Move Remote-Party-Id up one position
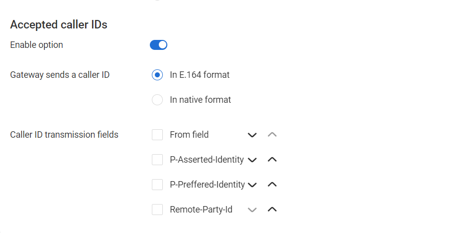This screenshot has width=468, height=233. click(x=272, y=210)
